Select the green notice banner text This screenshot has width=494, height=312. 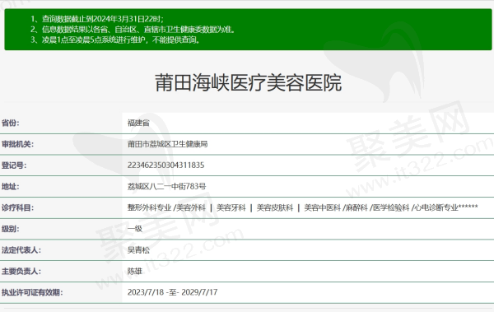pos(133,30)
